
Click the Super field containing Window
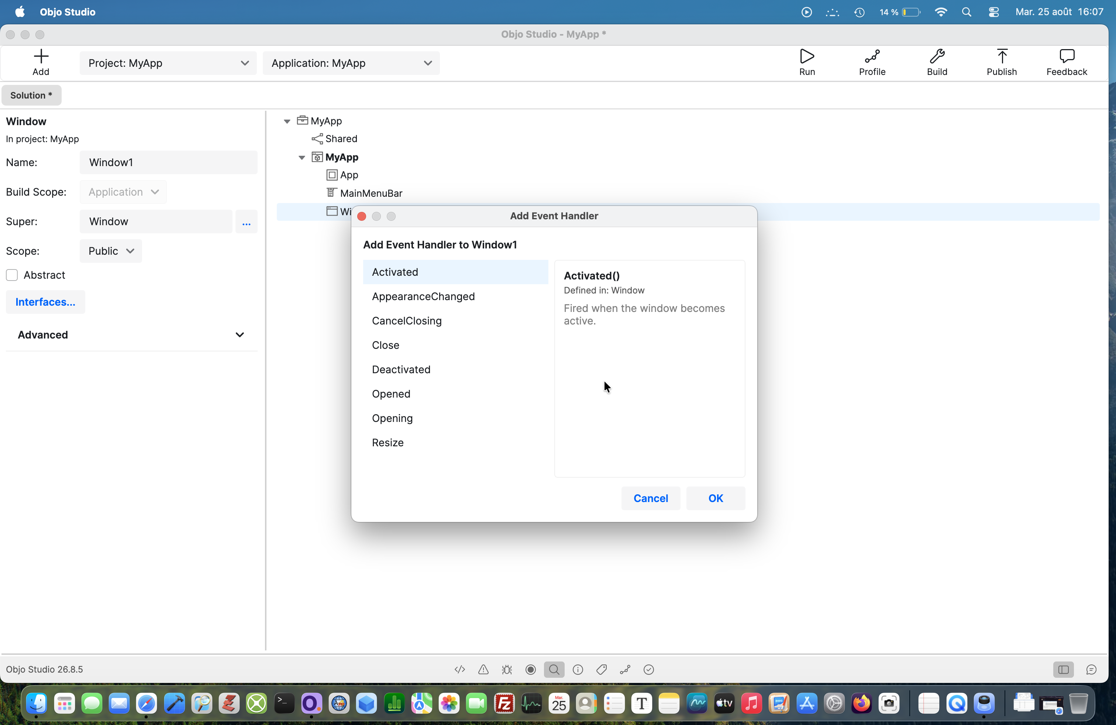point(156,222)
